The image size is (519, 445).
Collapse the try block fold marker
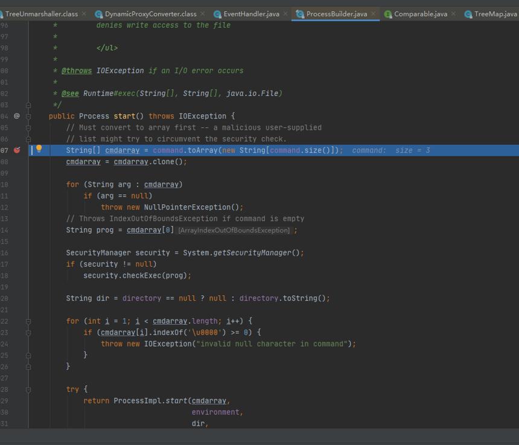pos(28,389)
